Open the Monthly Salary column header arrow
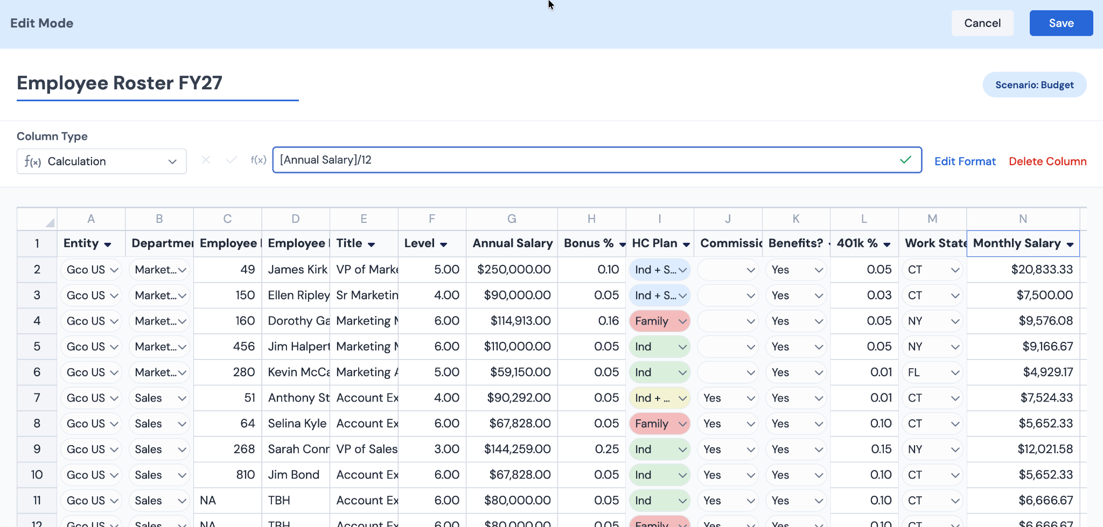The image size is (1103, 527). tap(1070, 244)
